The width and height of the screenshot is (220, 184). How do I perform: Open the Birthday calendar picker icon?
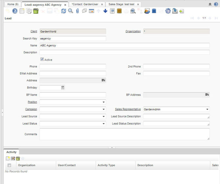click(63, 88)
